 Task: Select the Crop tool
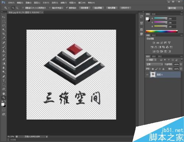tap(4, 34)
